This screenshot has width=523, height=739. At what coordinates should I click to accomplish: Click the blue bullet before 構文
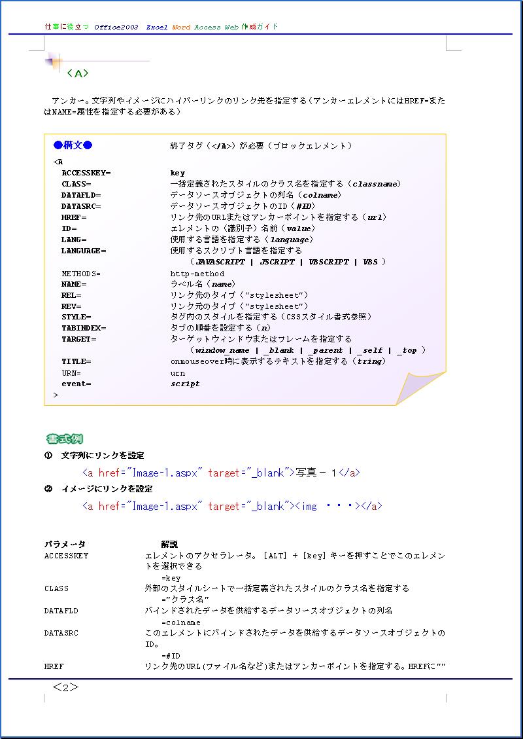pyautogui.click(x=58, y=145)
